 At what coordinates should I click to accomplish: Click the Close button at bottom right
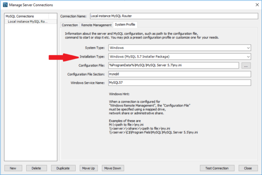[248, 168]
